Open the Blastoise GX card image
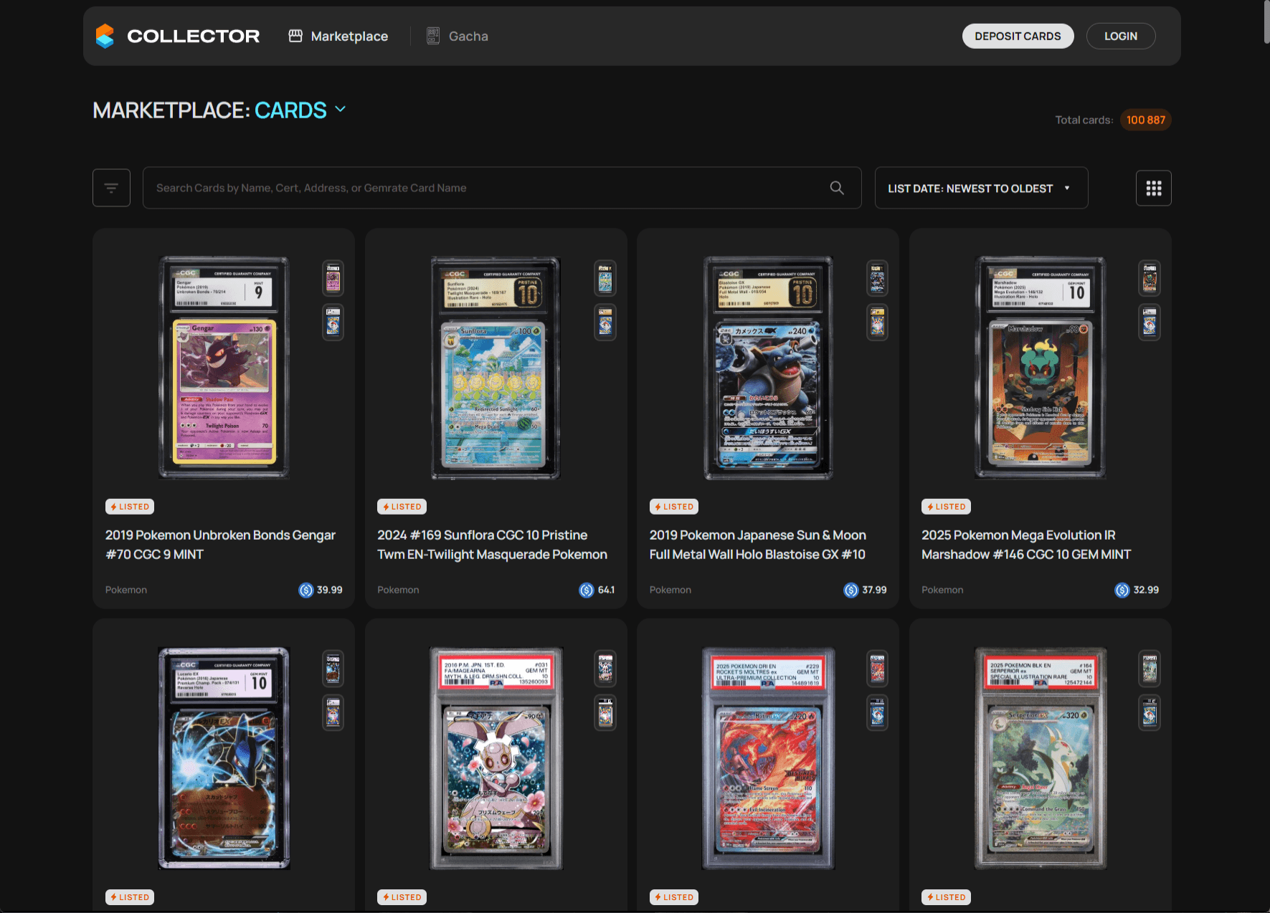This screenshot has width=1270, height=913. (x=768, y=367)
